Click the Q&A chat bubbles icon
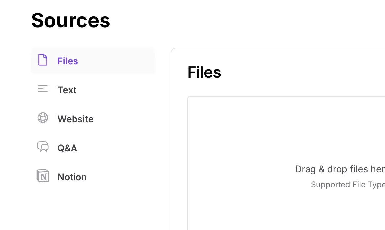385x230 pixels. [43, 147]
